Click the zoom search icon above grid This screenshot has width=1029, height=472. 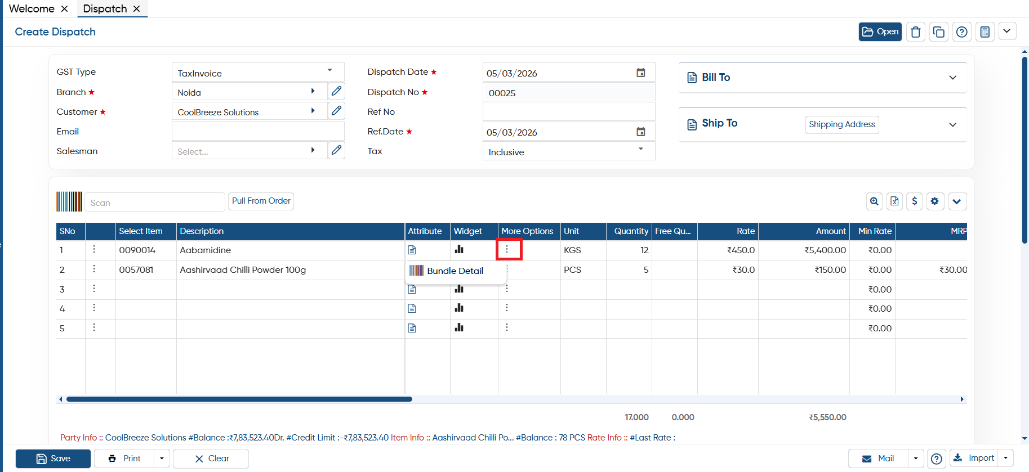point(874,201)
